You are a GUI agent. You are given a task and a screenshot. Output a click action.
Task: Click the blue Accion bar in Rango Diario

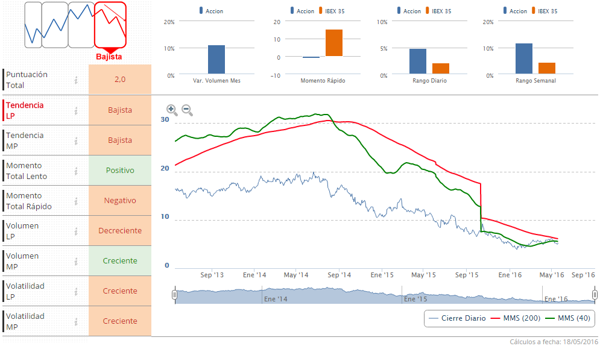(x=418, y=60)
